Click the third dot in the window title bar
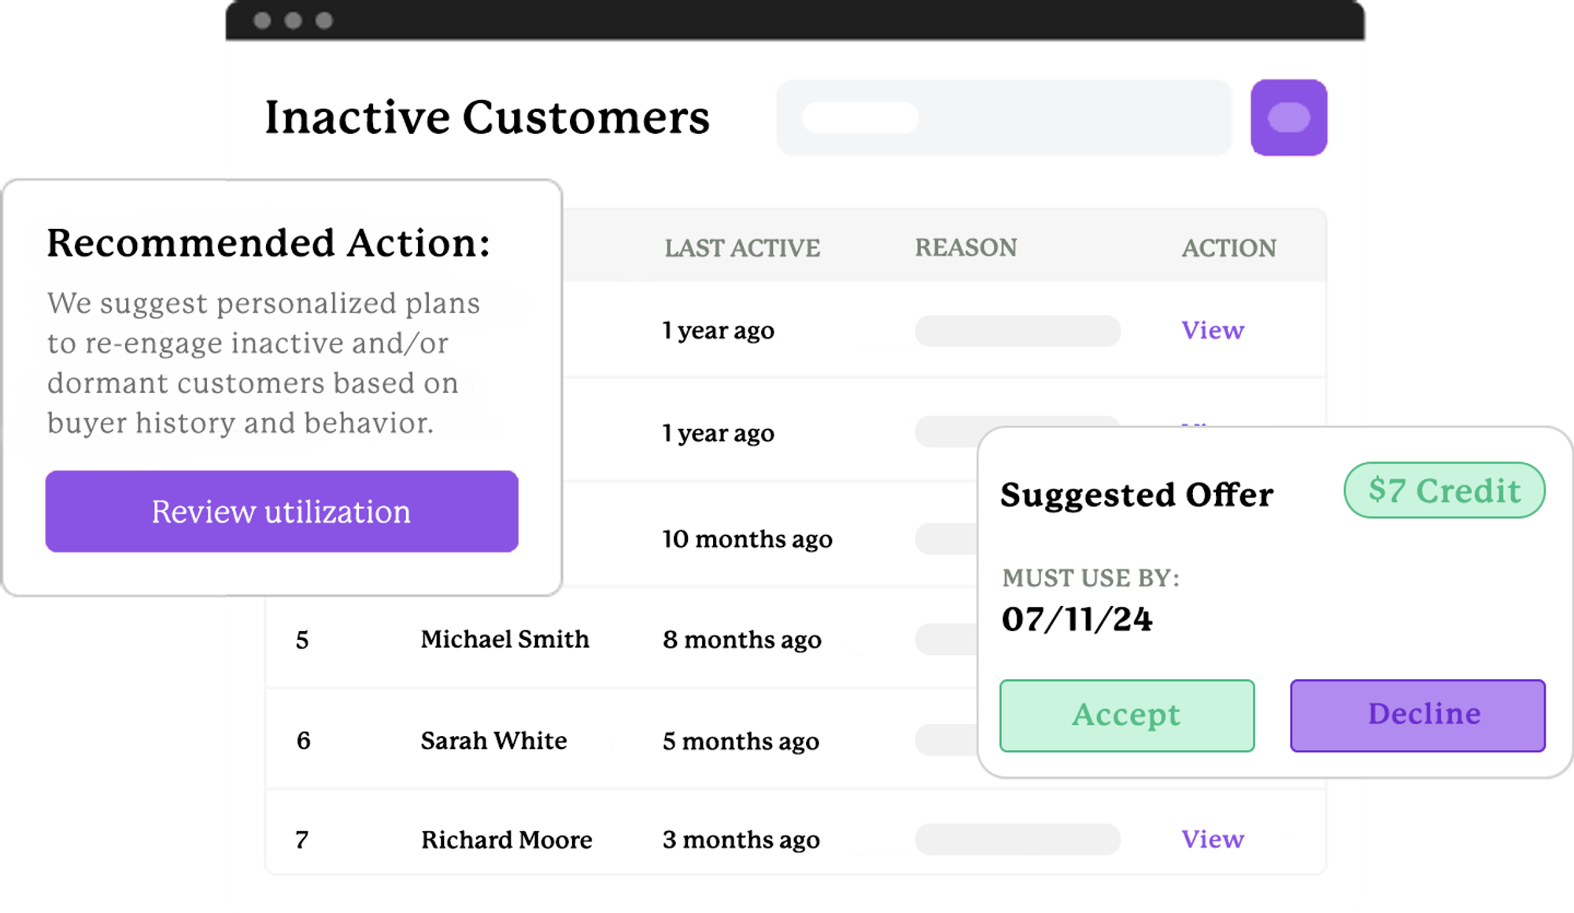 coord(324,20)
